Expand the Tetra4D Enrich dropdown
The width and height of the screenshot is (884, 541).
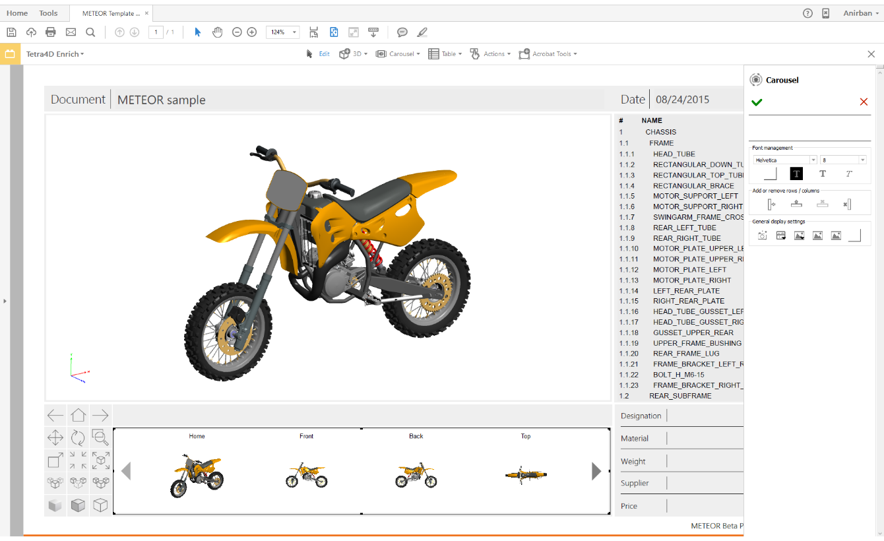(x=55, y=54)
